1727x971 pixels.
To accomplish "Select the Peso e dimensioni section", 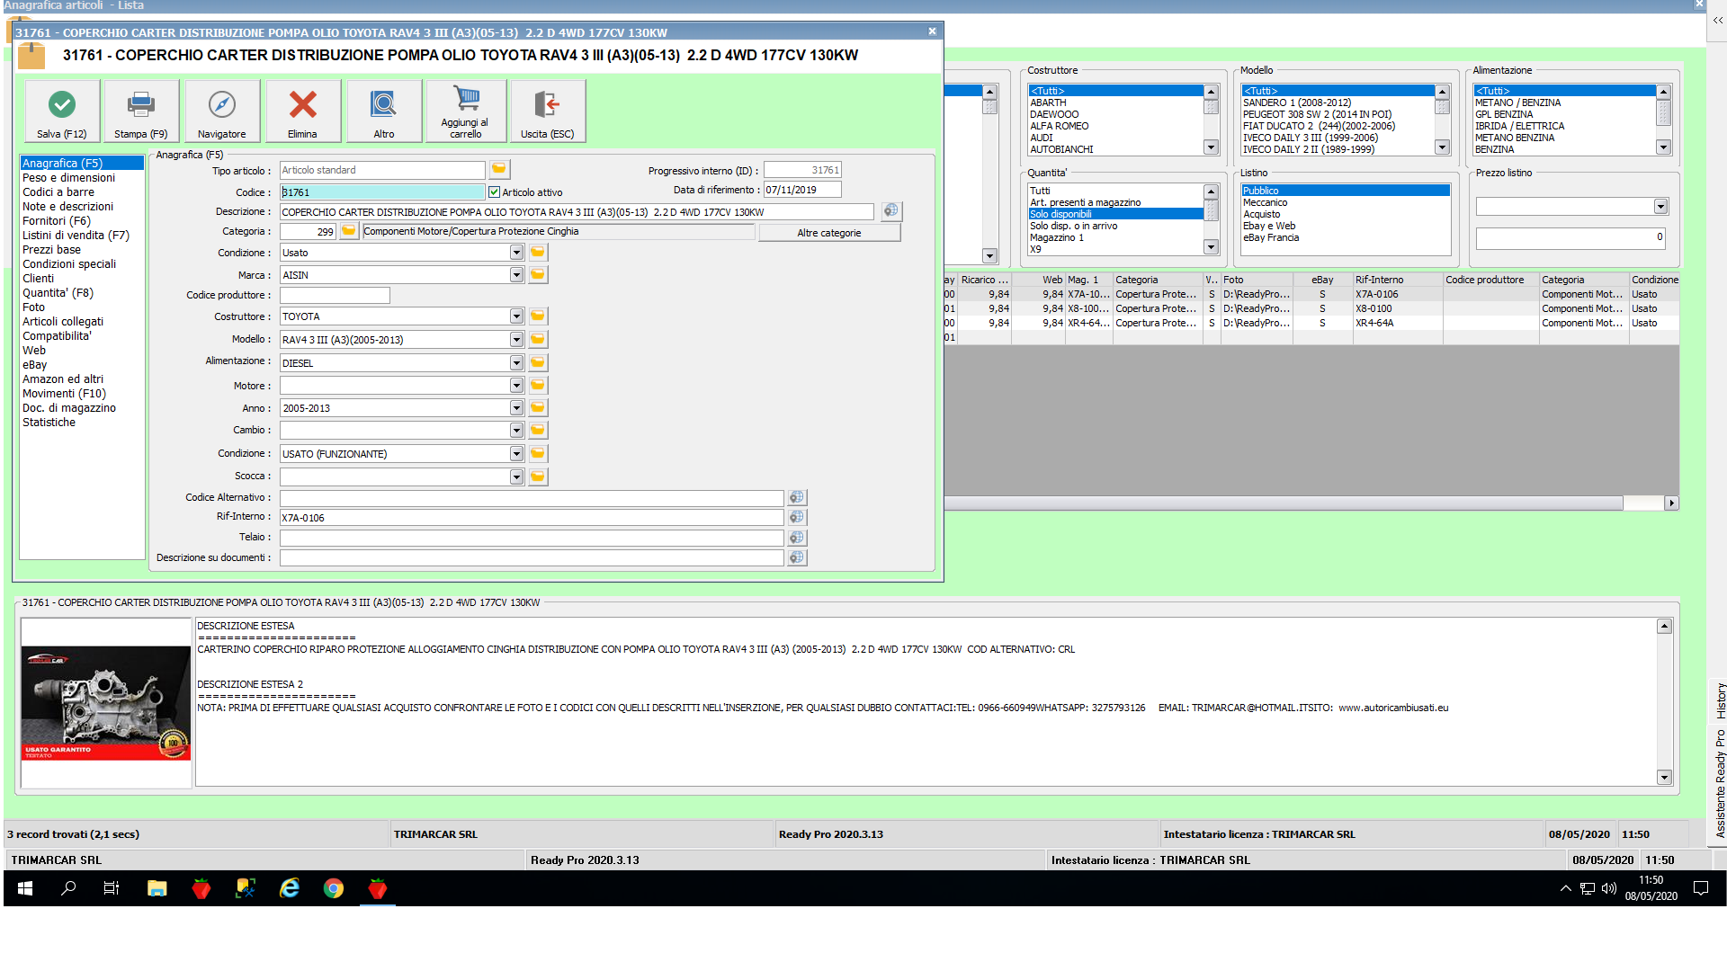I will pos(69,177).
